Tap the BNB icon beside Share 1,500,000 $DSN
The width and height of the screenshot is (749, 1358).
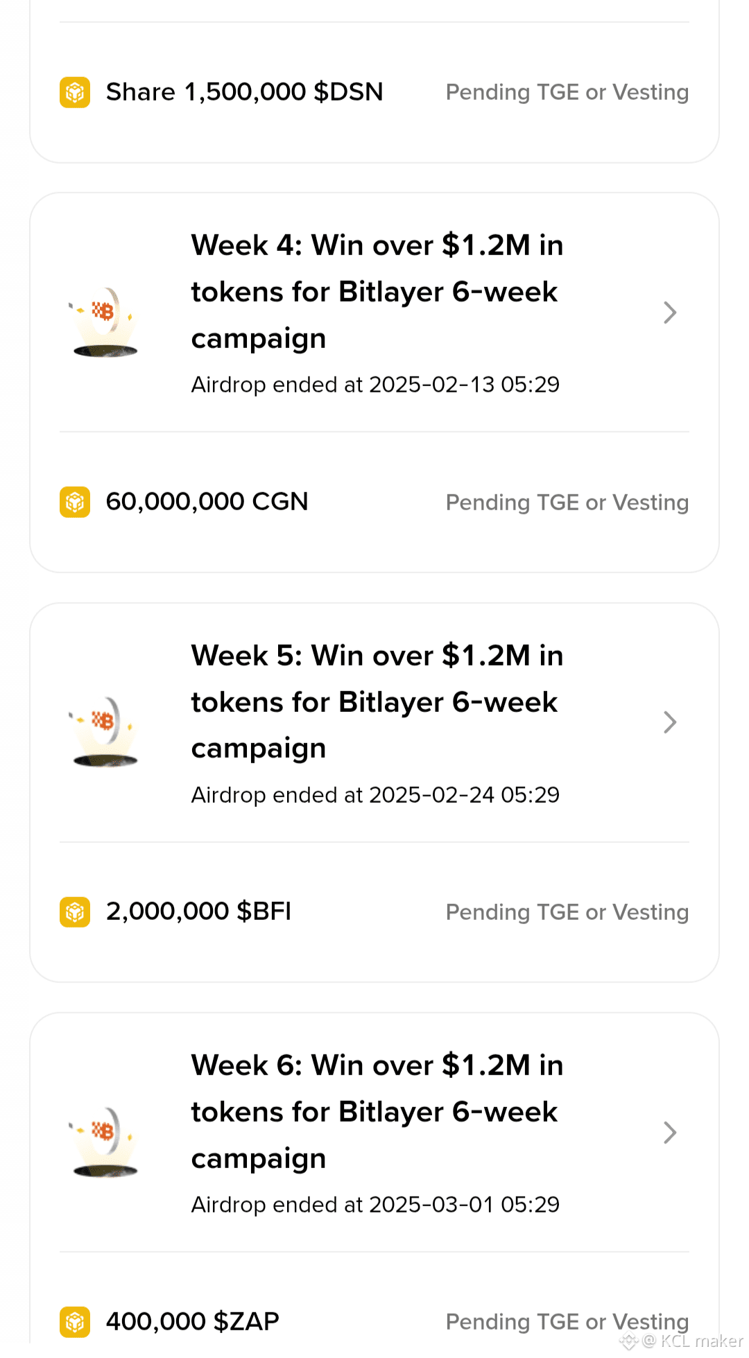75,92
